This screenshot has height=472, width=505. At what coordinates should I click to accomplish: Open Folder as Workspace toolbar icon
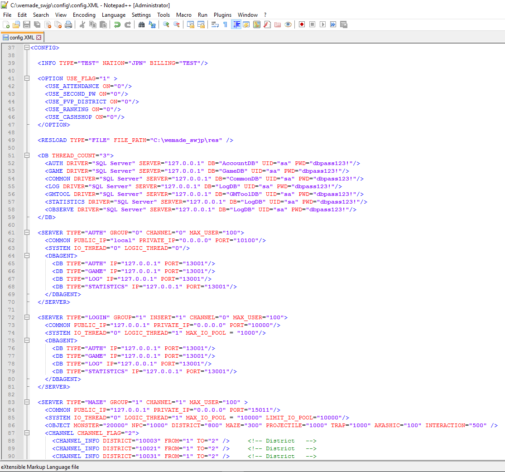point(278,24)
